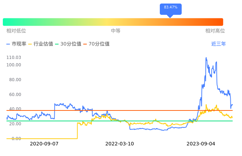Click the 60.00 y-axis label
Viewport: 242px width, 156px height.
click(15, 95)
